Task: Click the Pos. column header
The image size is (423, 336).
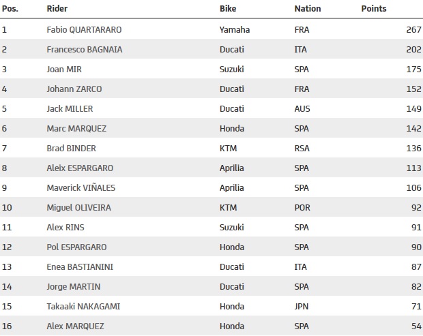Action: point(10,9)
